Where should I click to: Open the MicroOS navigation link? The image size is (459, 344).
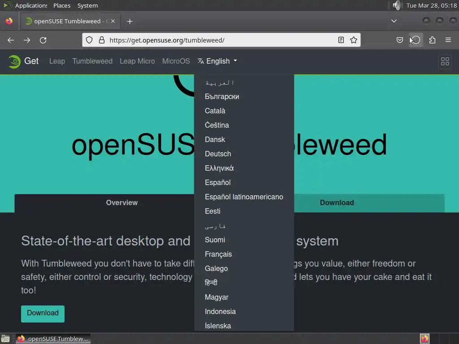pos(176,61)
